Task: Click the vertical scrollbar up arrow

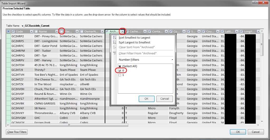Action: coord(262,31)
